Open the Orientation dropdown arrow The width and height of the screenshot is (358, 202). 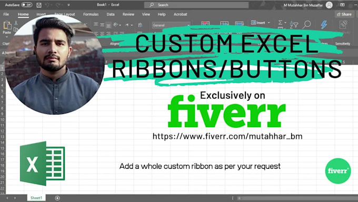pos(120,25)
